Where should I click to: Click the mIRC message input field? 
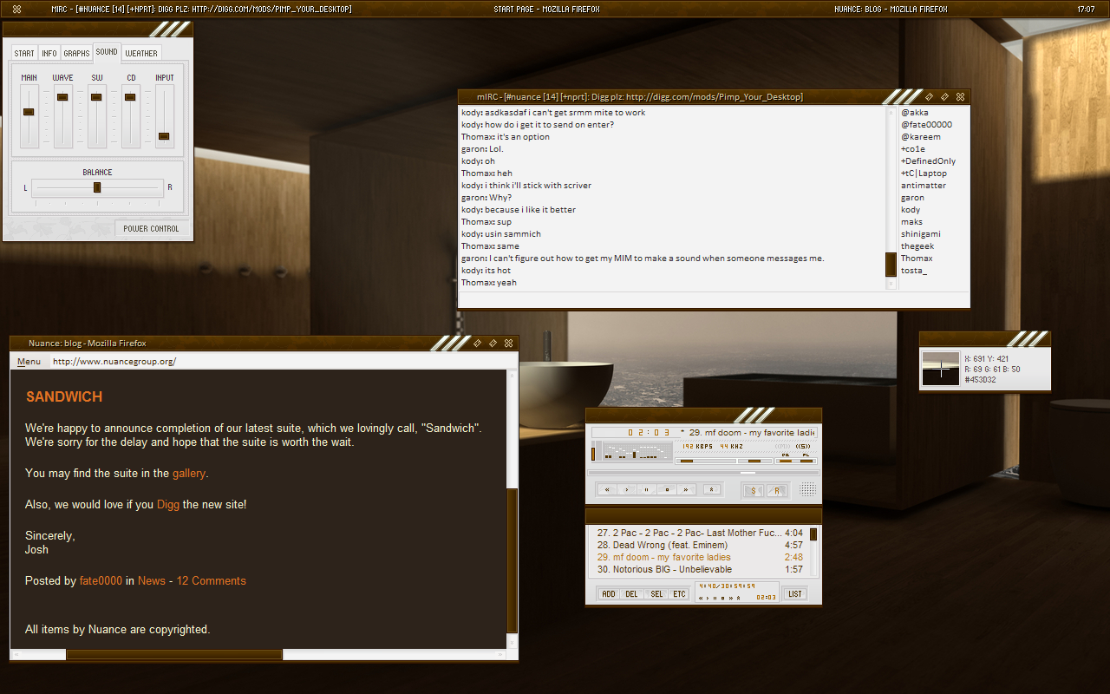714,299
